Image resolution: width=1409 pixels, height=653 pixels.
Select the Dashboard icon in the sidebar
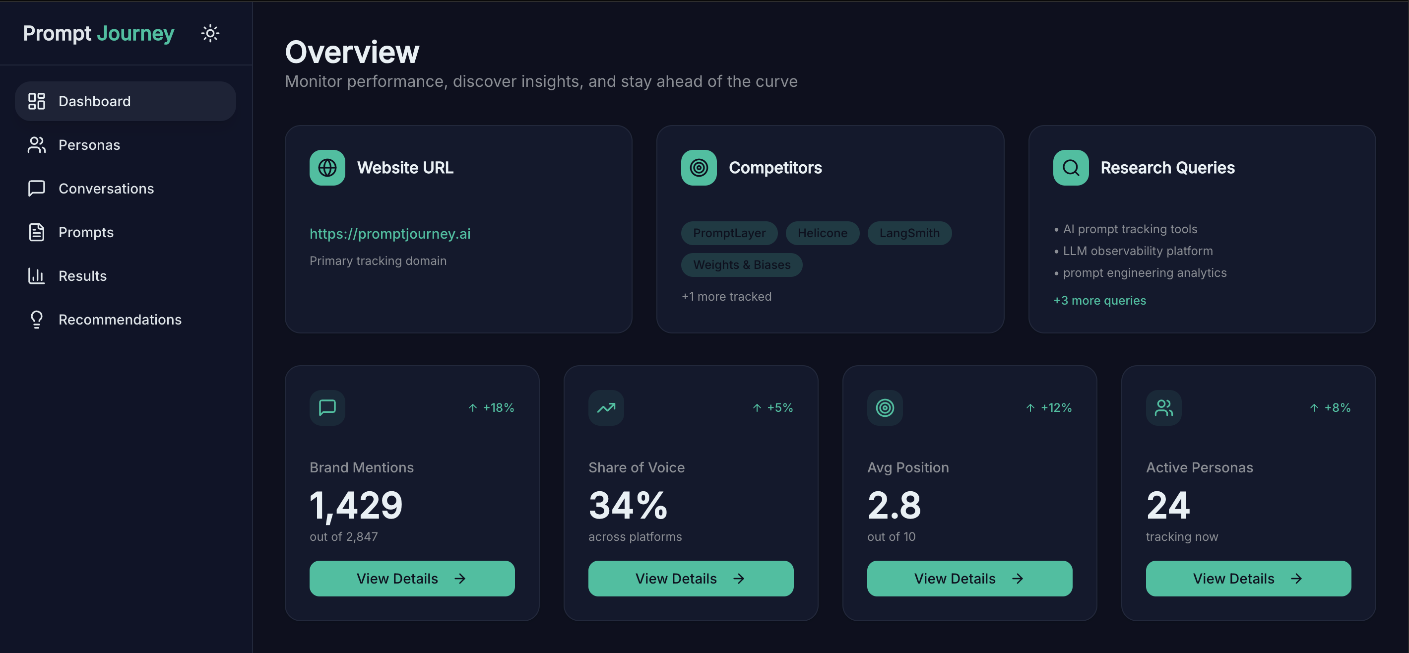[x=36, y=101]
